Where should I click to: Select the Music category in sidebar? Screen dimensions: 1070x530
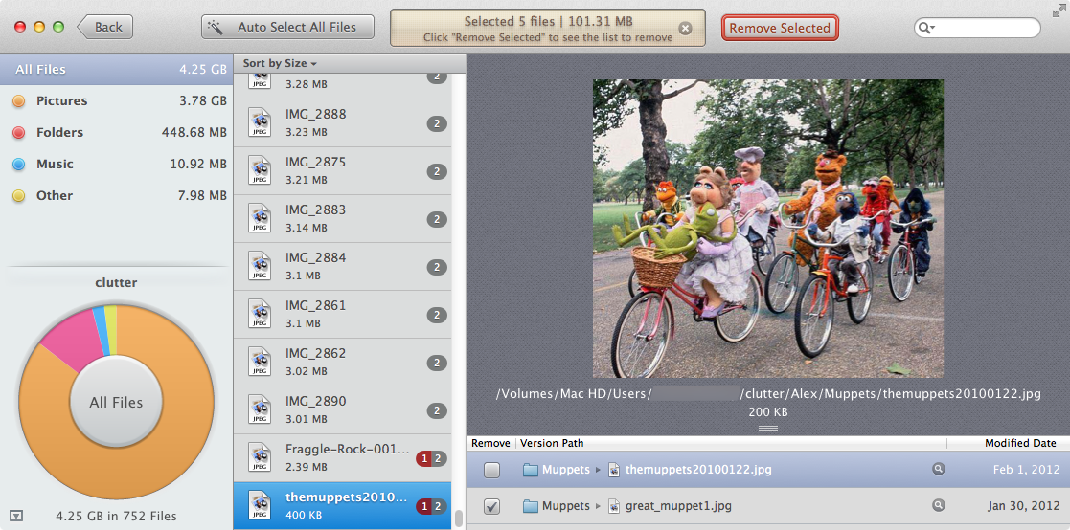(x=55, y=164)
